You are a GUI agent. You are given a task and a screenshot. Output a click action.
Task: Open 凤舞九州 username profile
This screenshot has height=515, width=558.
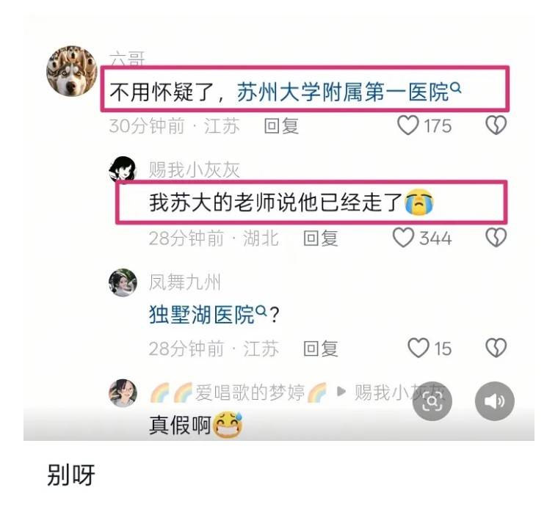[x=185, y=282]
